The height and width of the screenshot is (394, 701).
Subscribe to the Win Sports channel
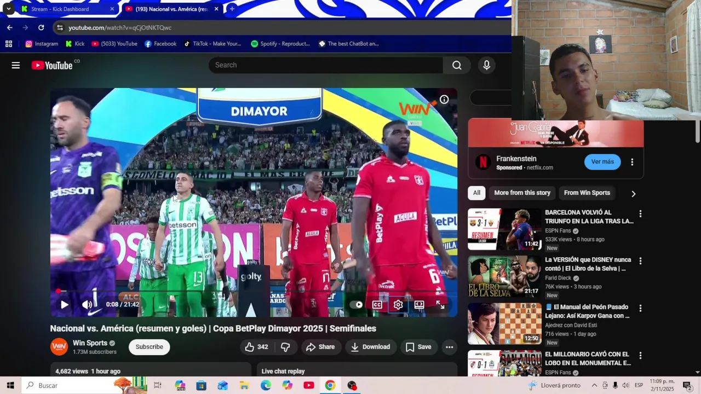click(x=150, y=347)
